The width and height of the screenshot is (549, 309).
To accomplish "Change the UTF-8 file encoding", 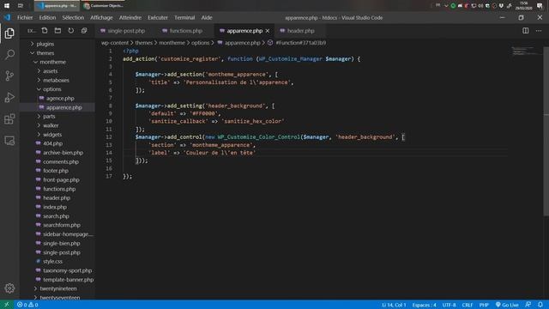I will (x=449, y=305).
